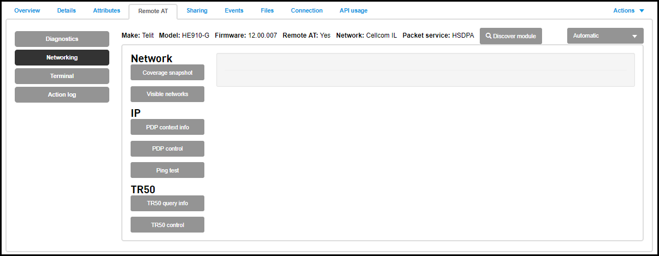Open PDP control
Screen dimensions: 659x256
[167, 148]
